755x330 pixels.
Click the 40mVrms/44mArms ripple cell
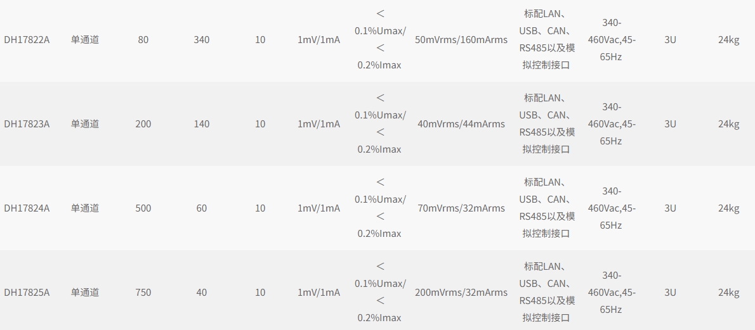tap(461, 124)
